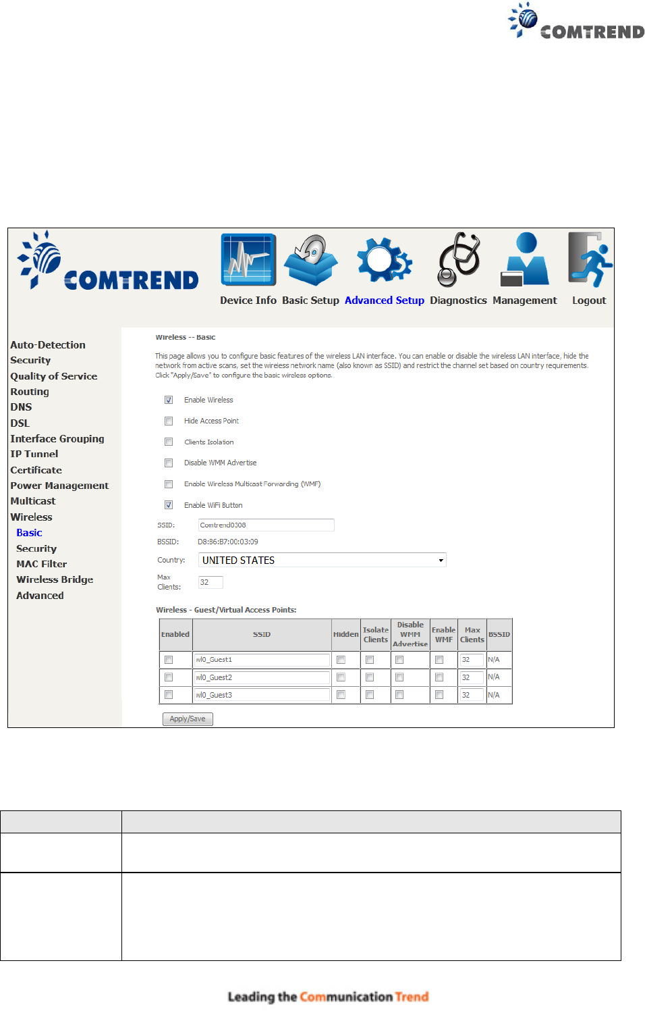
Task: Click the wl0_Guest1 SSID field
Action: 262,660
